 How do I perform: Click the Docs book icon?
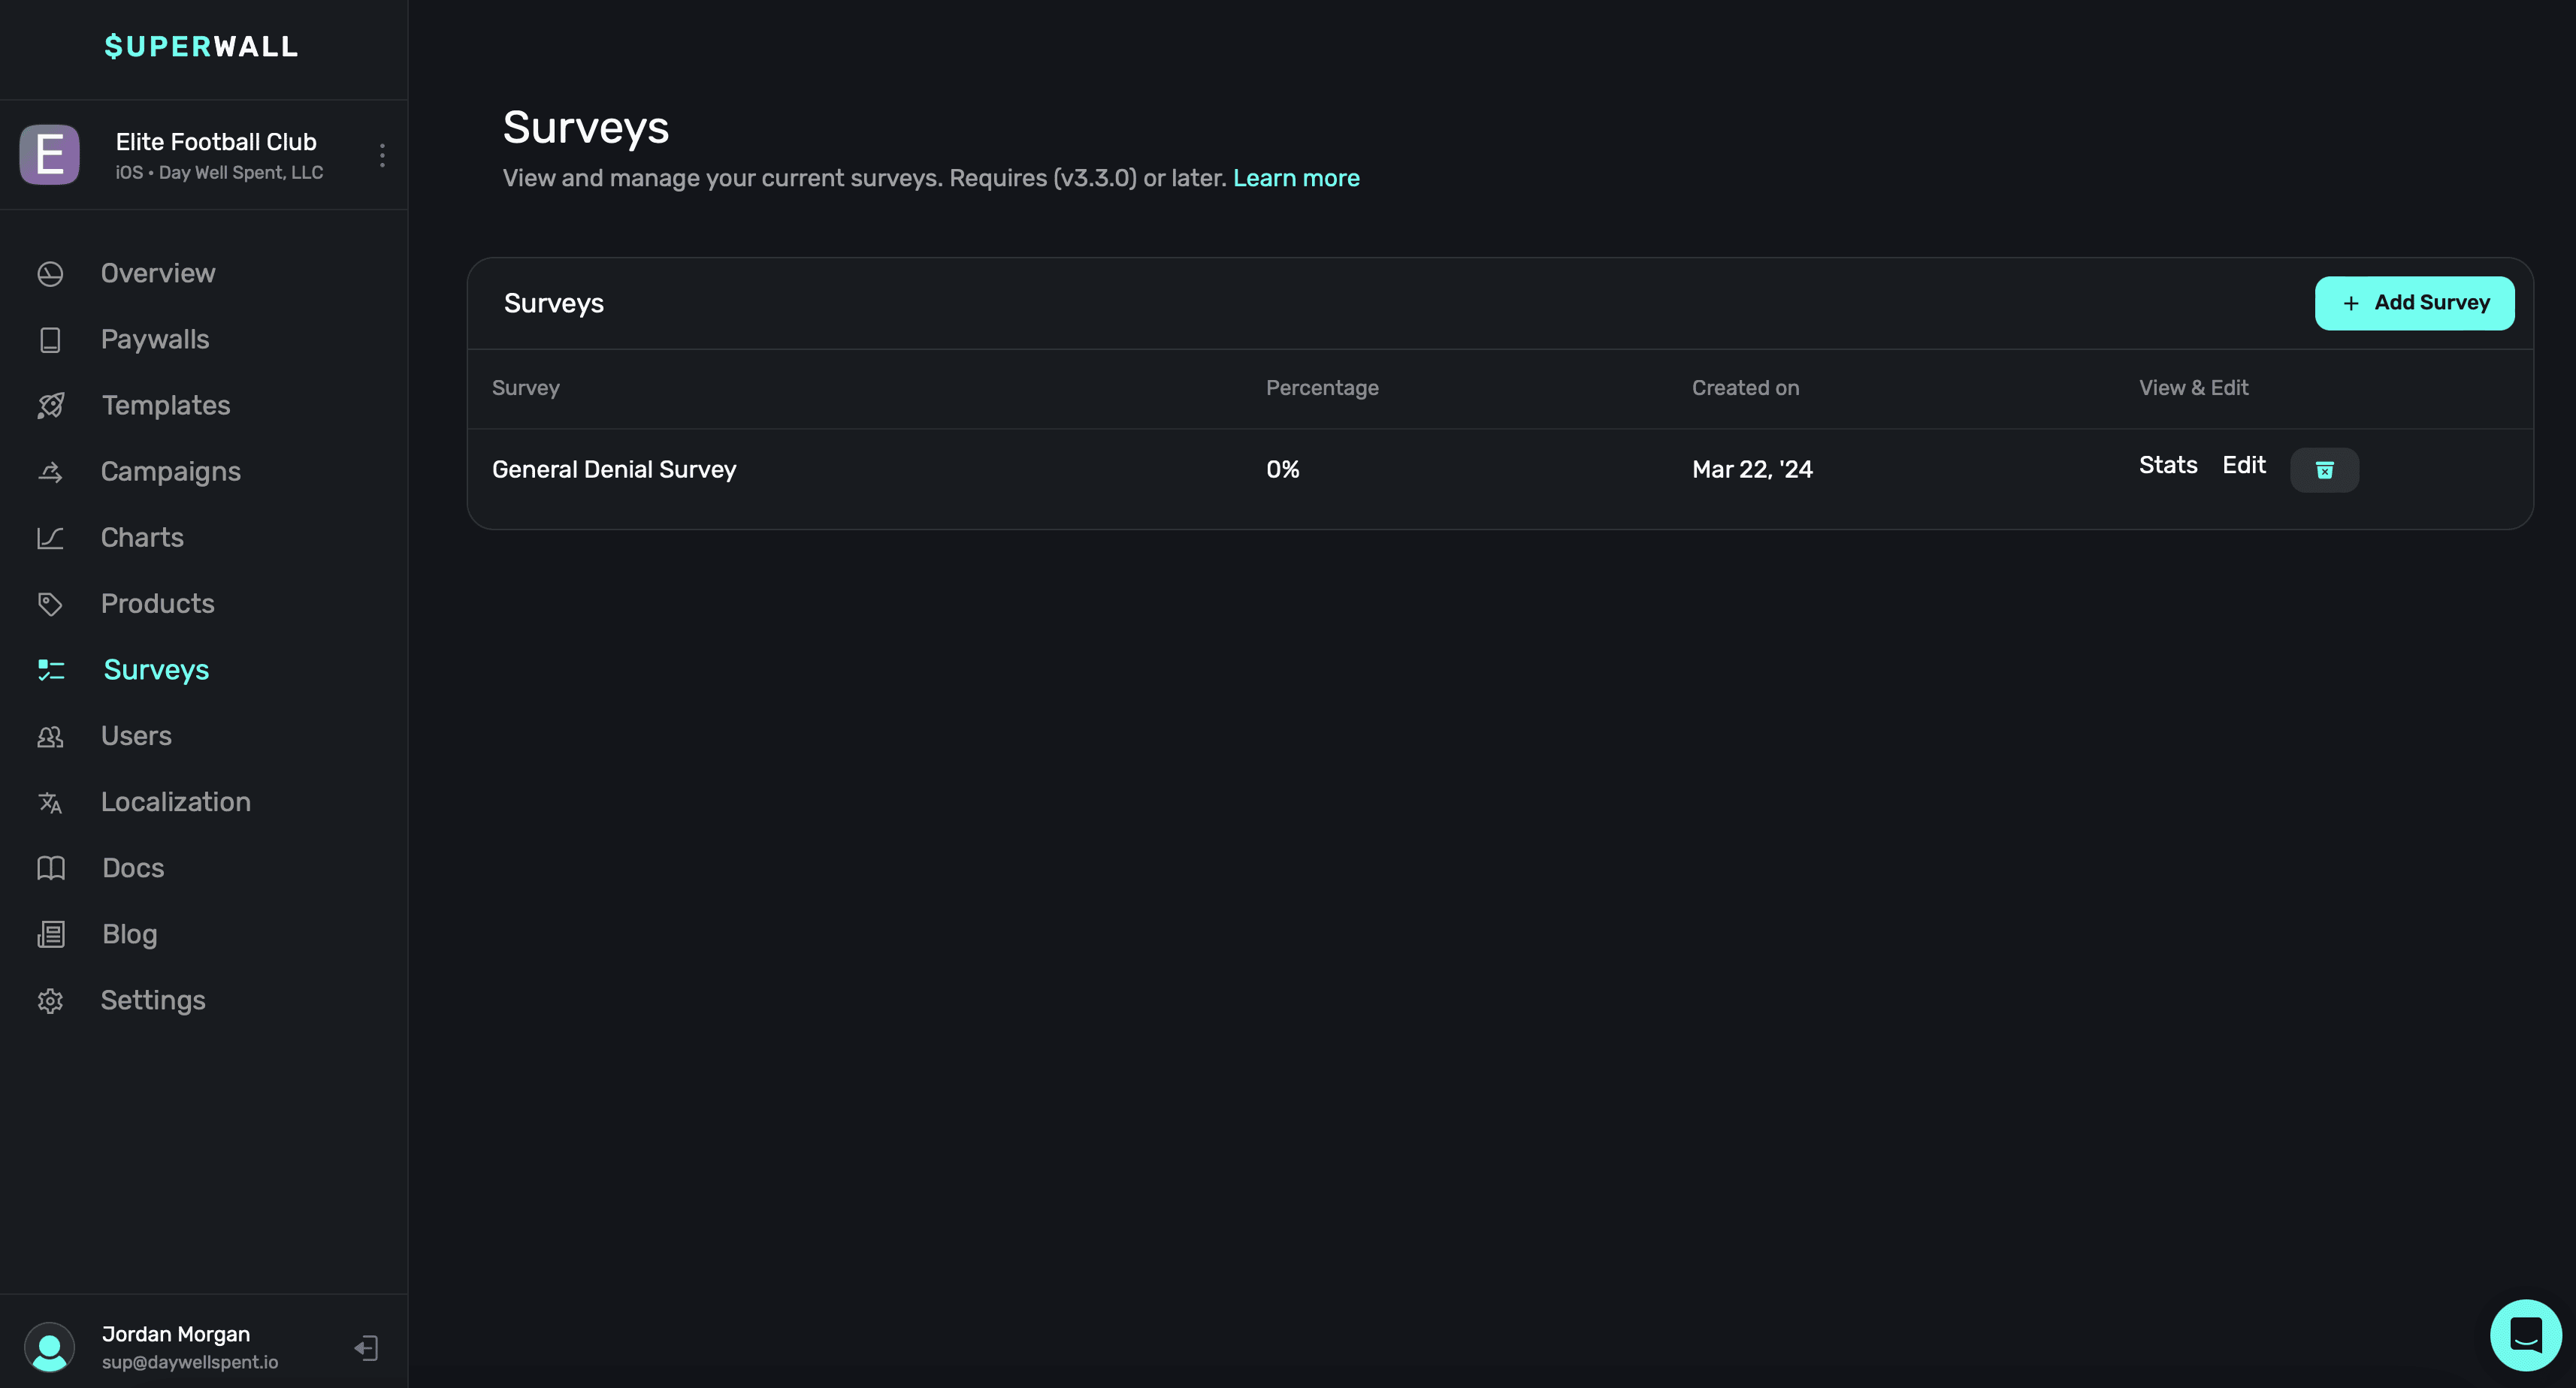[50, 868]
